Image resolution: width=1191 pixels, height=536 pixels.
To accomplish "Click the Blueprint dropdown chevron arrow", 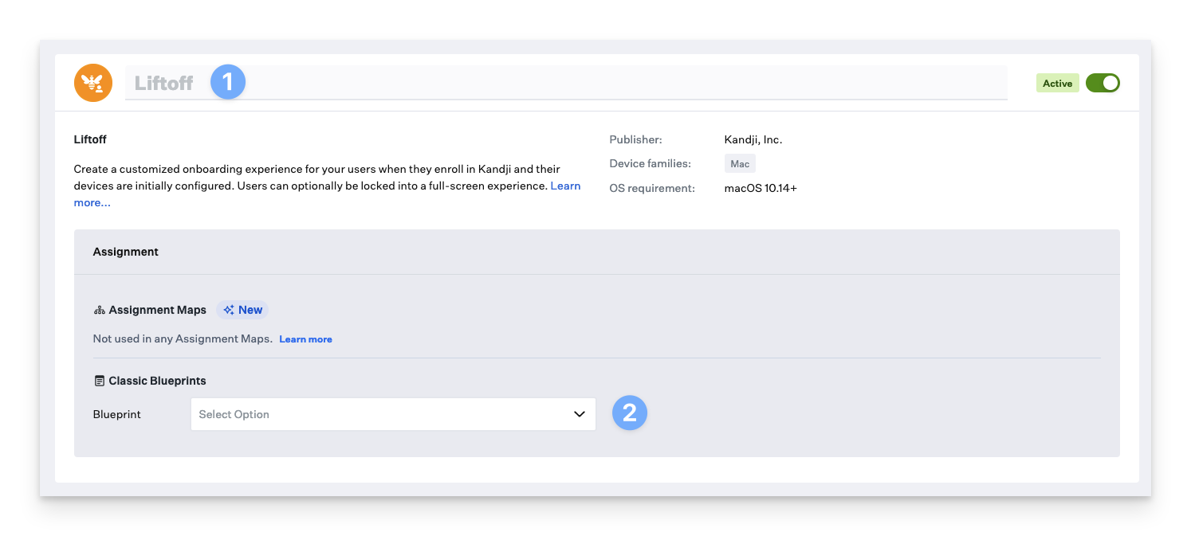I will coord(580,414).
